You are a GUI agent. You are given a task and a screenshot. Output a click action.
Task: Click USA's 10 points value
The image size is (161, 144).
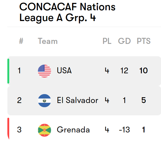point(144,71)
